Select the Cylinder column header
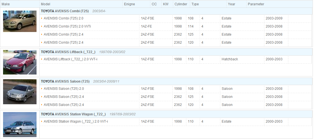 click(181, 4)
